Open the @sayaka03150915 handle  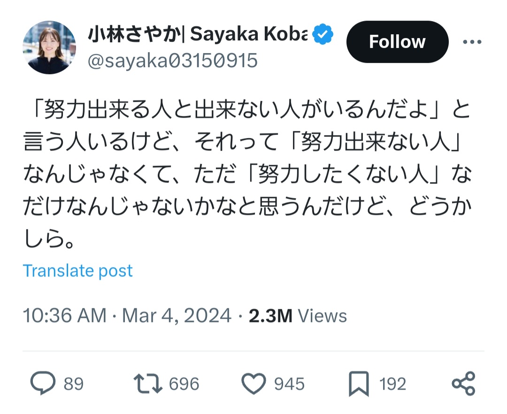[x=172, y=61]
